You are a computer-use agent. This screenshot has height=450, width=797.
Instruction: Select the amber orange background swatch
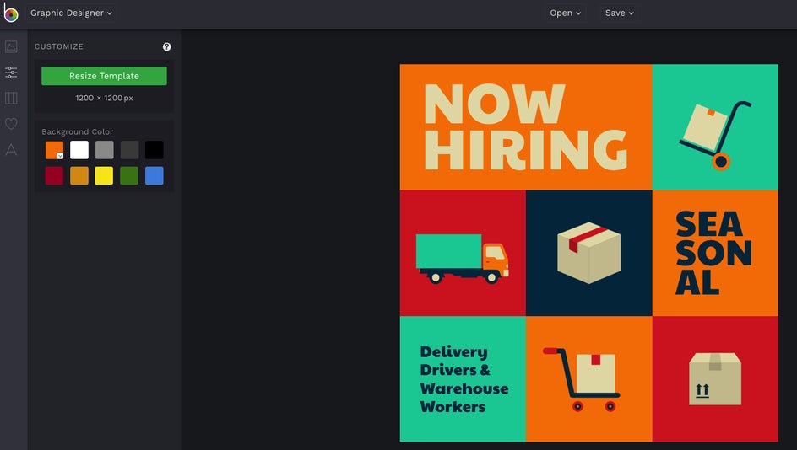pyautogui.click(x=79, y=175)
